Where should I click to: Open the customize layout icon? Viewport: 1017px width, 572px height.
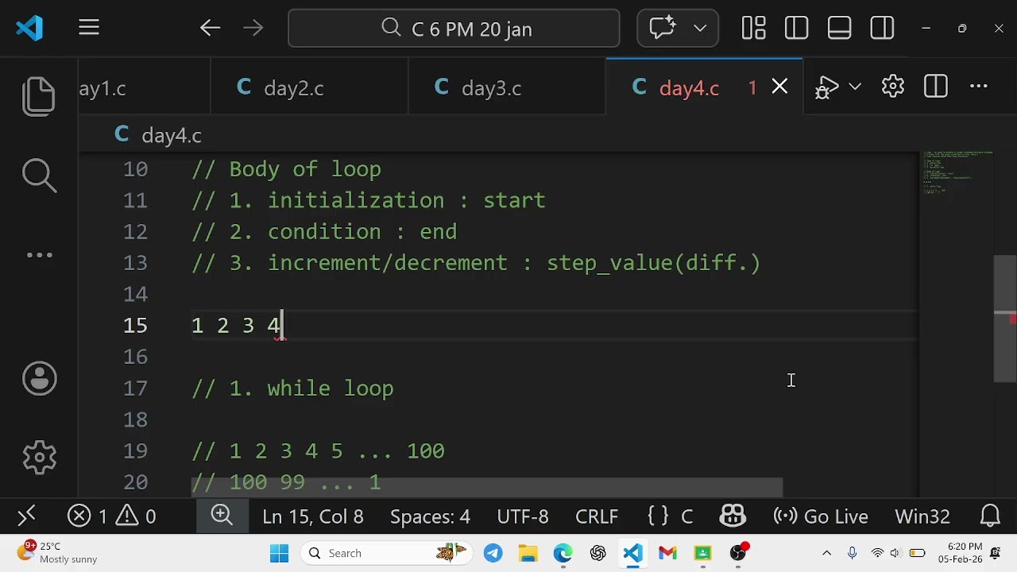tap(753, 29)
